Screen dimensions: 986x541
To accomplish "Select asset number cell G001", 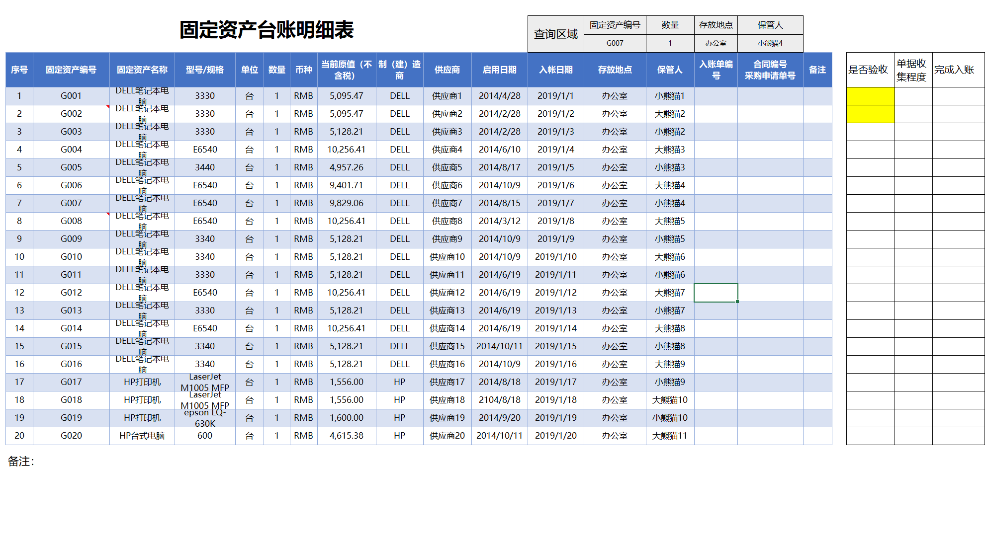I will [71, 96].
